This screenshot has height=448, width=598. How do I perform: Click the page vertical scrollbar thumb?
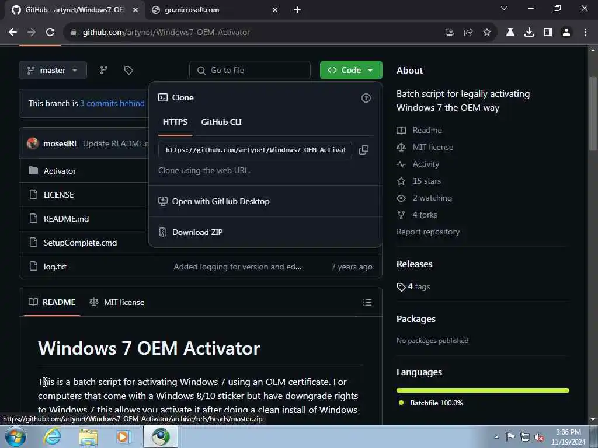593,114
